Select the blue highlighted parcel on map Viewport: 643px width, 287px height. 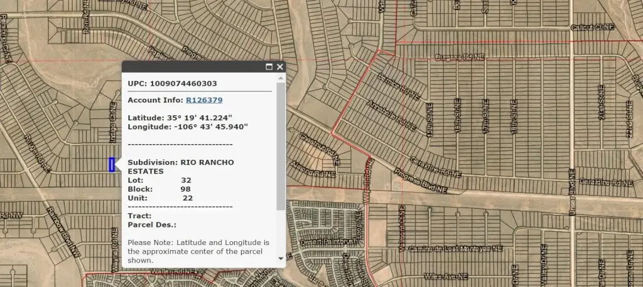click(112, 165)
